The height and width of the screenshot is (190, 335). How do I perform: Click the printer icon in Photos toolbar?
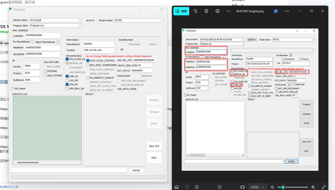click(217, 11)
